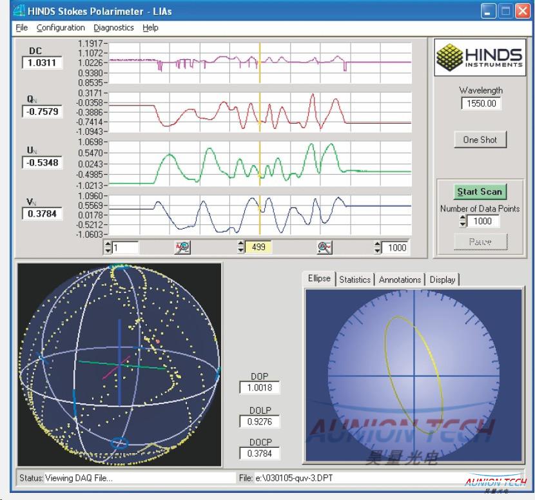Click the file path "e:\030105-quv-3.DPT"
The height and width of the screenshot is (500, 535).
pos(294,478)
